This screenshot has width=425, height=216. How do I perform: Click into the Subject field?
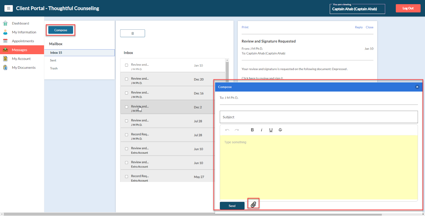pos(318,117)
